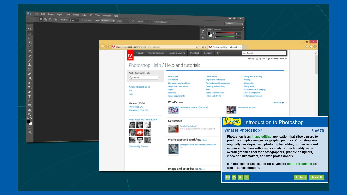Open the Style dropdown set to Normal
Image resolution: width=347 pixels, height=195 pixels.
tap(108, 21)
